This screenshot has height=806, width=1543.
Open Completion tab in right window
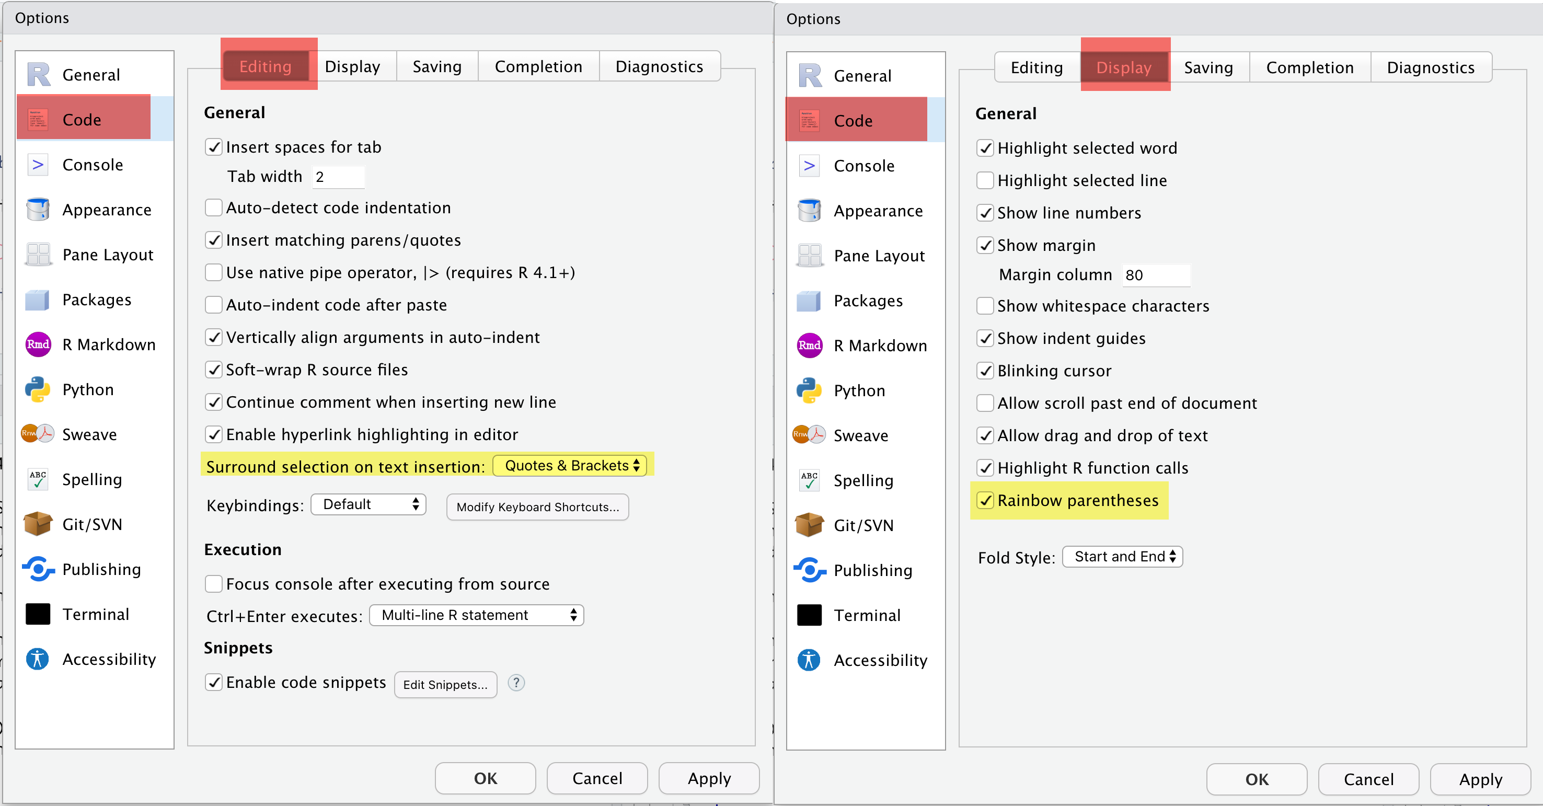[1310, 67]
